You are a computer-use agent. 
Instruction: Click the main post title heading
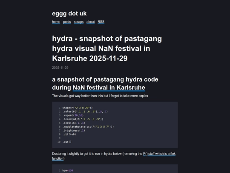coord(107,49)
